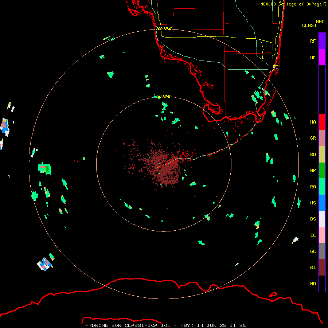The height and width of the screenshot is (328, 328).
Task: Click the 'HR' legend label
Action: pyautogui.click(x=313, y=171)
